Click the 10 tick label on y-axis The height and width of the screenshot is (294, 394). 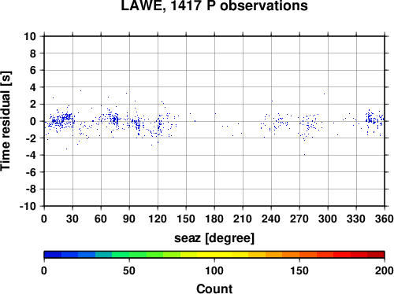pyautogui.click(x=30, y=36)
